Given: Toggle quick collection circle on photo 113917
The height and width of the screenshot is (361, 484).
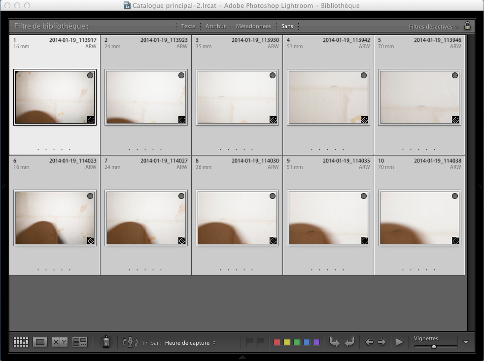Looking at the screenshot, I should (x=90, y=75).
